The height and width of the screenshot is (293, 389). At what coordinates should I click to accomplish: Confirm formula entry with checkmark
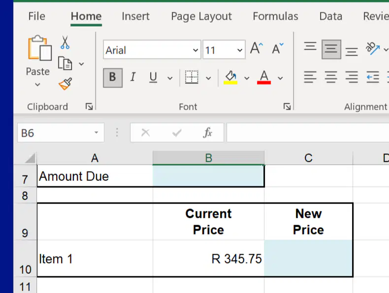(177, 133)
